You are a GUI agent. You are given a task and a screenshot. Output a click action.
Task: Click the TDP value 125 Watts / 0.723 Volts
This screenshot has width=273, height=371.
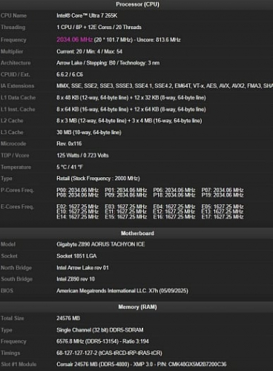coord(82,155)
